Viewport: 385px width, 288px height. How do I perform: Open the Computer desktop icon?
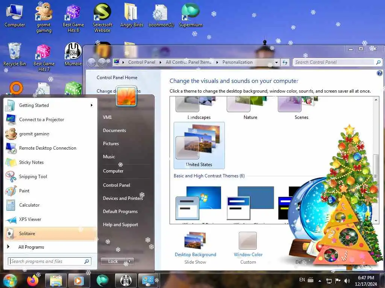(15, 15)
